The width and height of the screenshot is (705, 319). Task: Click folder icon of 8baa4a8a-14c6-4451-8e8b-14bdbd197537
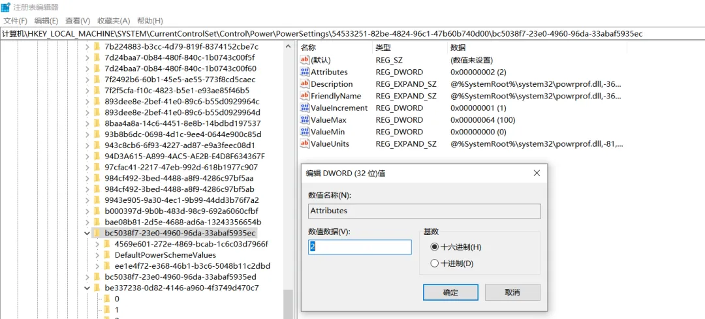[97, 123]
